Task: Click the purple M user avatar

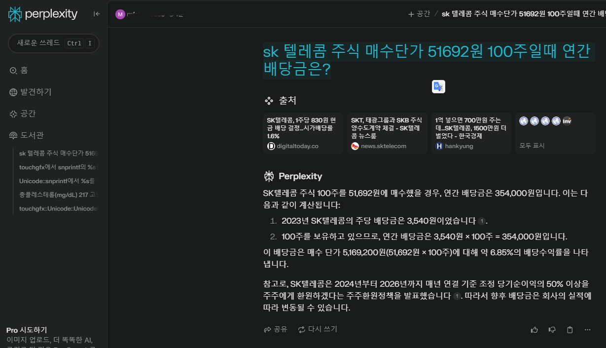Action: (120, 14)
